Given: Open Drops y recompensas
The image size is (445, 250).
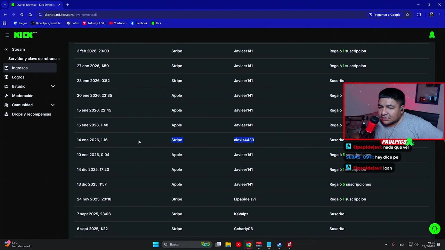Looking at the screenshot, I should coord(31,114).
